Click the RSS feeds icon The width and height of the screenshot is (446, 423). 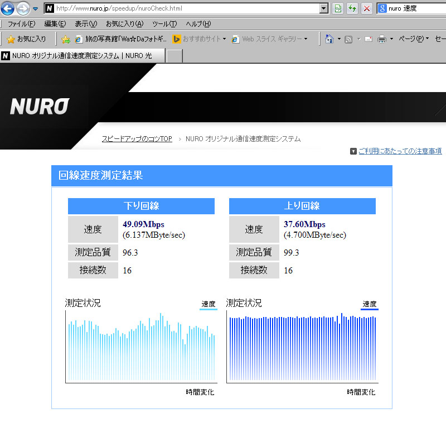tap(348, 39)
